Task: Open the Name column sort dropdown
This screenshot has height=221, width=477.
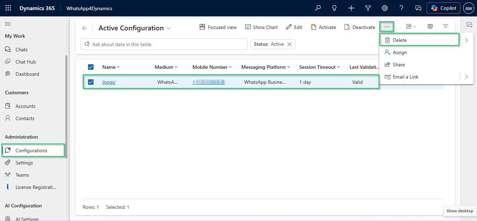Action: coord(118,67)
